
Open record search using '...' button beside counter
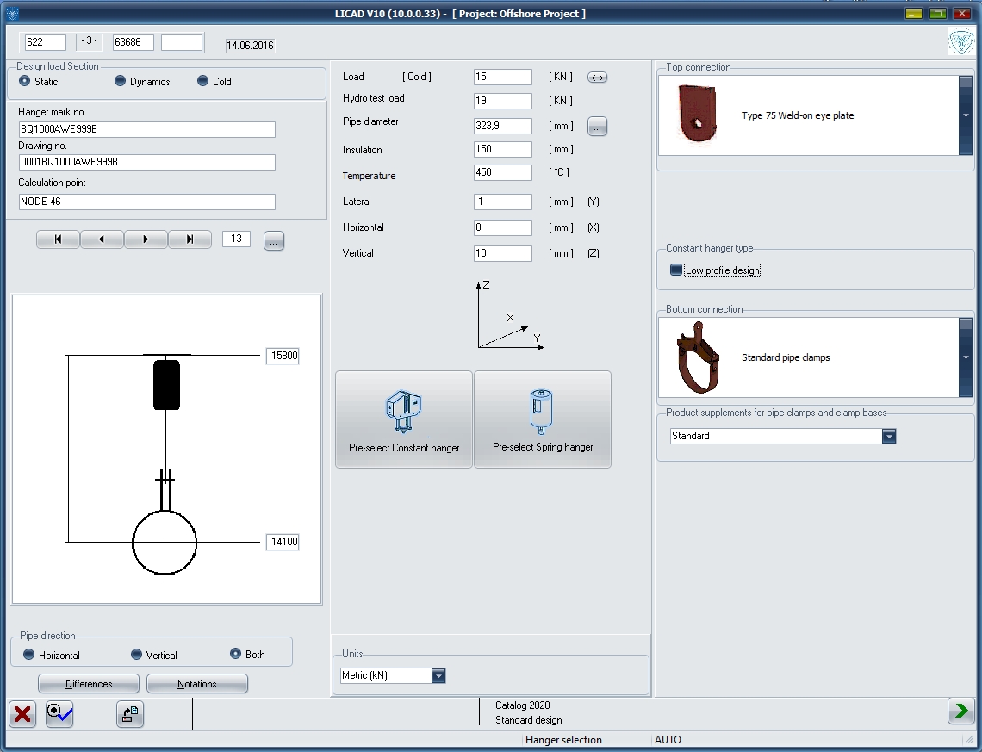coord(274,240)
